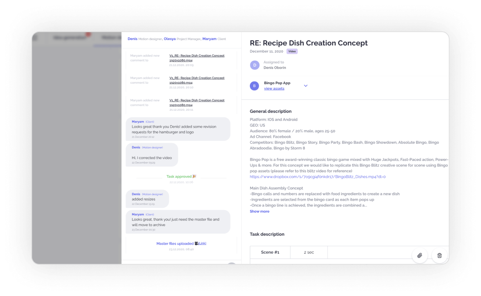The width and height of the screenshot is (481, 296).
Task: Open the view assets link
Action: pos(274,88)
